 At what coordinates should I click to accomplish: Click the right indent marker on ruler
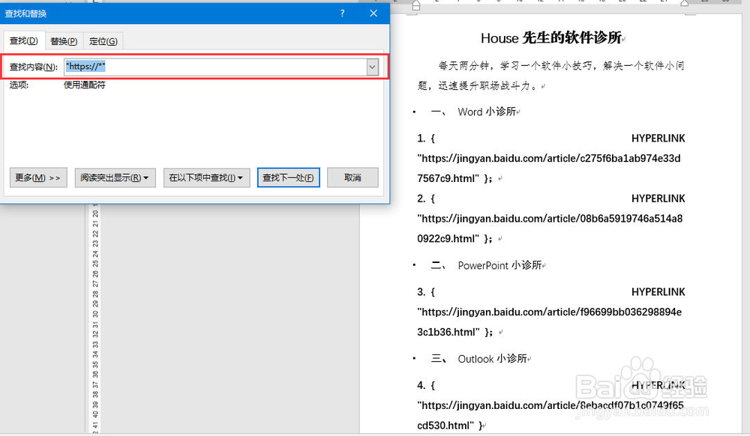685,4
